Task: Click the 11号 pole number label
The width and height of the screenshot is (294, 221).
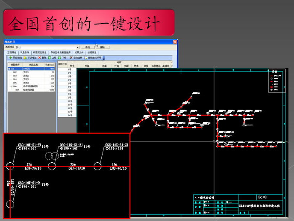Action: [87, 146]
